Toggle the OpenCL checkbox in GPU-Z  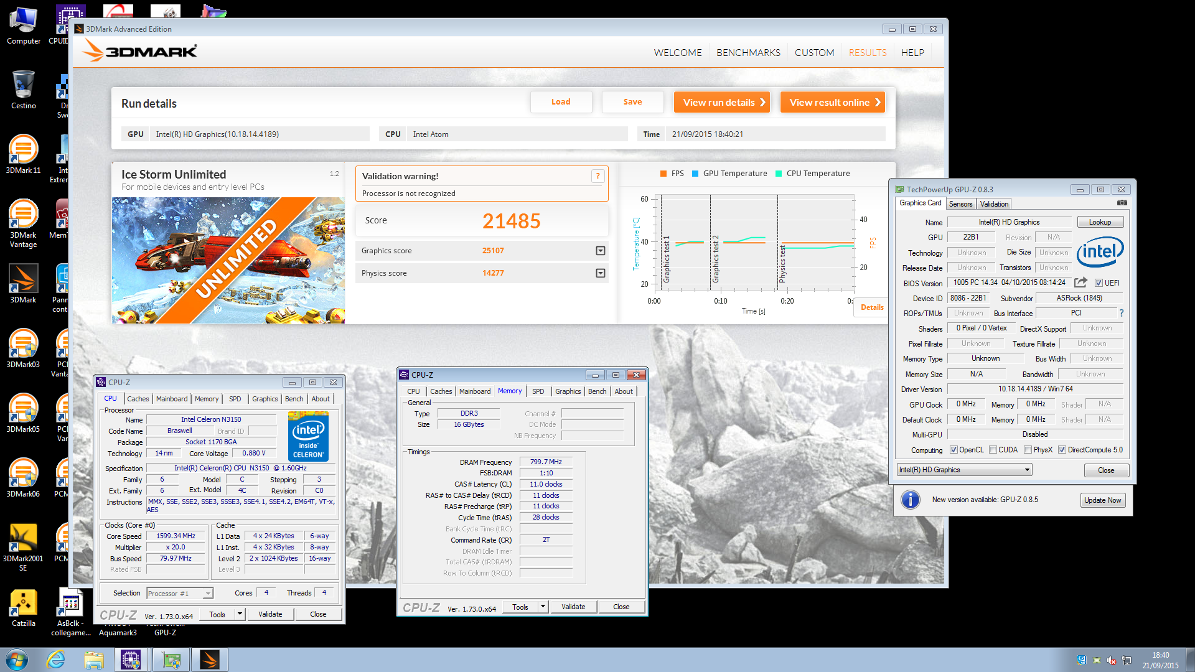pos(954,450)
